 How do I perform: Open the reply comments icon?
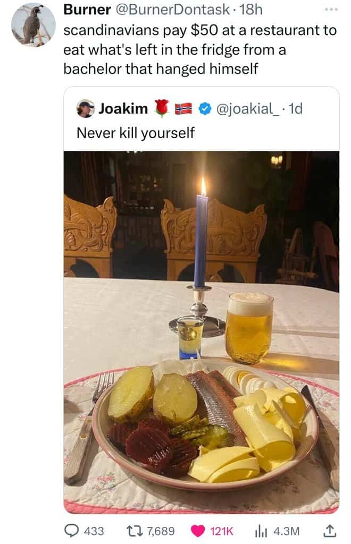(x=71, y=531)
